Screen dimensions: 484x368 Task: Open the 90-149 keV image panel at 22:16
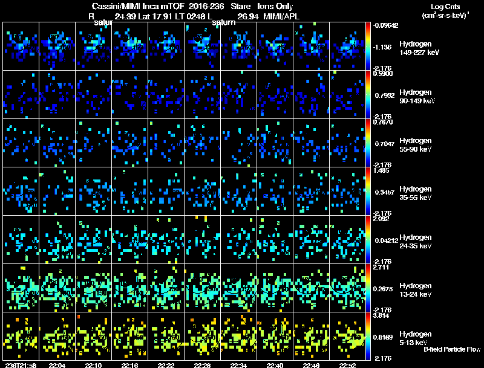pos(129,95)
